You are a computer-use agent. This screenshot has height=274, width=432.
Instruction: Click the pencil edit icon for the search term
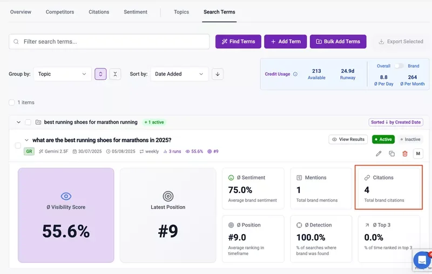pyautogui.click(x=379, y=154)
